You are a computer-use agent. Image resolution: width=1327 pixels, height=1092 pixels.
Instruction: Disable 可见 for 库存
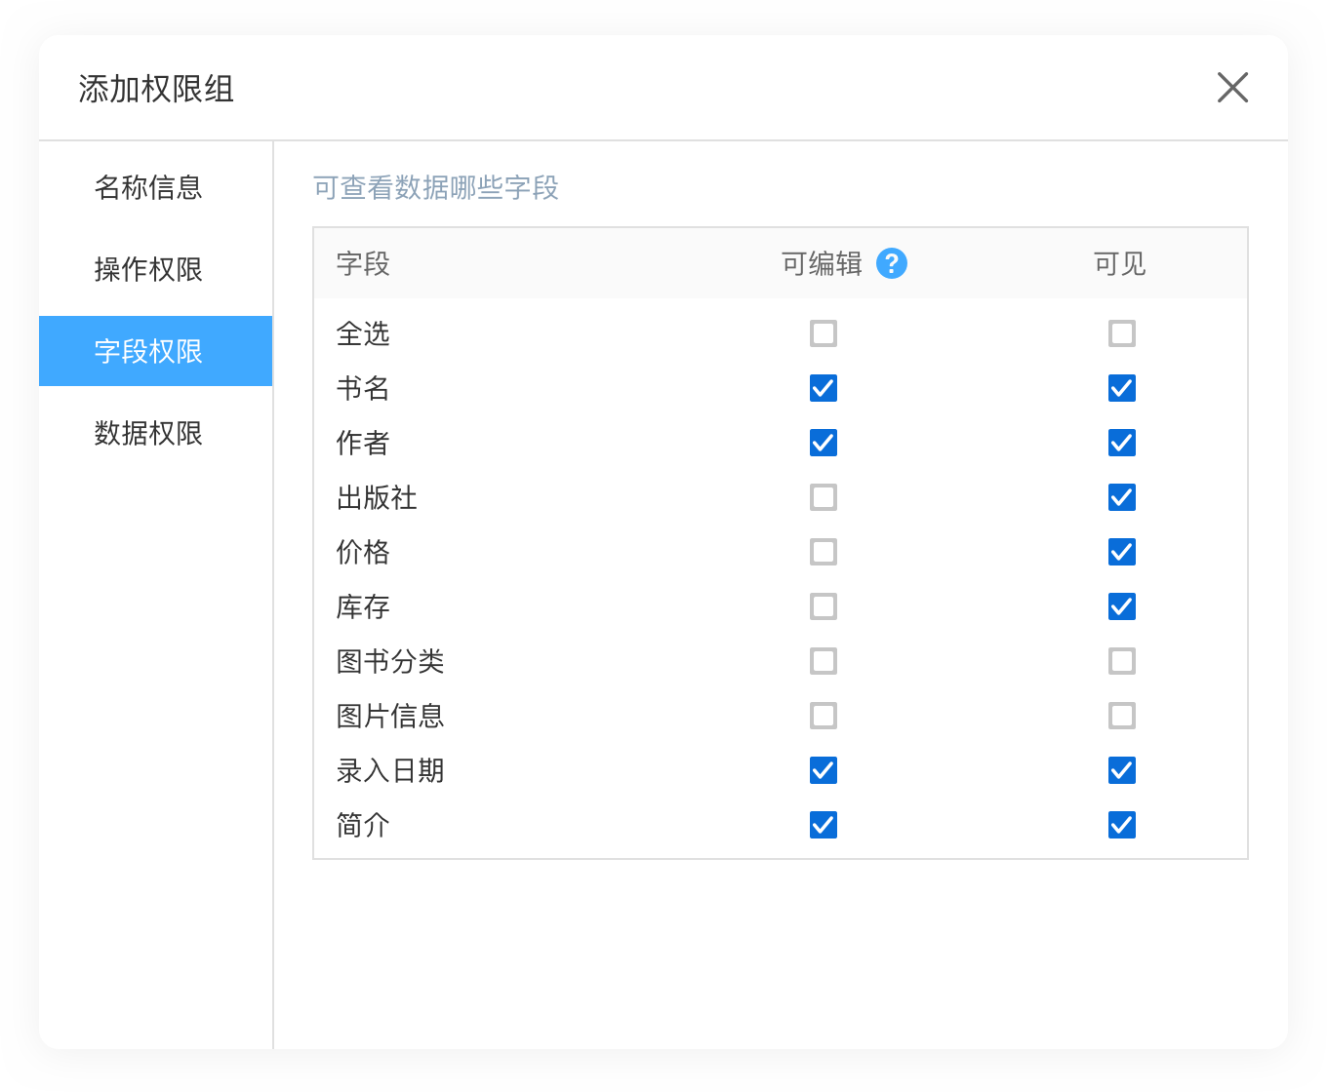pyautogui.click(x=1121, y=606)
